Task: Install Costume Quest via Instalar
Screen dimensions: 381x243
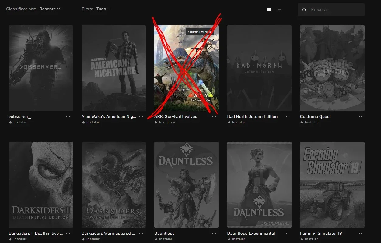Action: 309,122
